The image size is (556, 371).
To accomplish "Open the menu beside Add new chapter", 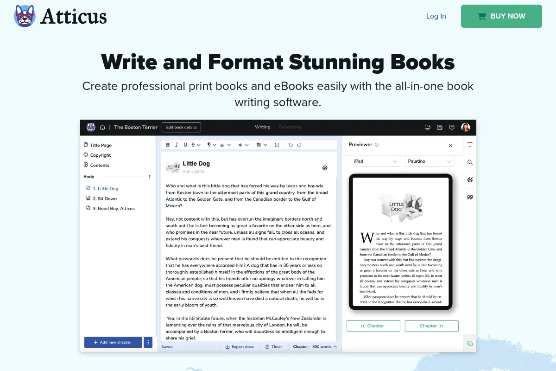I will 148,342.
